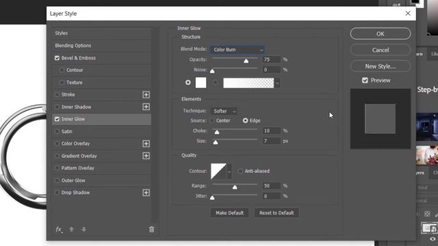The image size is (438, 246).
Task: Click the Jitter value field
Action: pos(272,196)
